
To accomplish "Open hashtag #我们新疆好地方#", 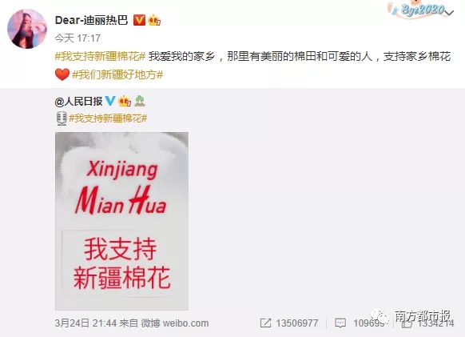I will (x=117, y=74).
